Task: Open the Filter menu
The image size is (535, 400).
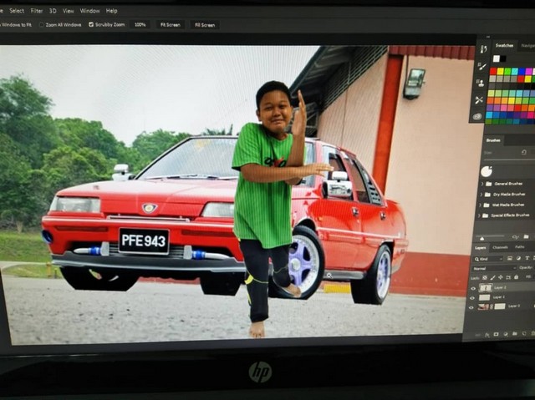Action: click(37, 11)
